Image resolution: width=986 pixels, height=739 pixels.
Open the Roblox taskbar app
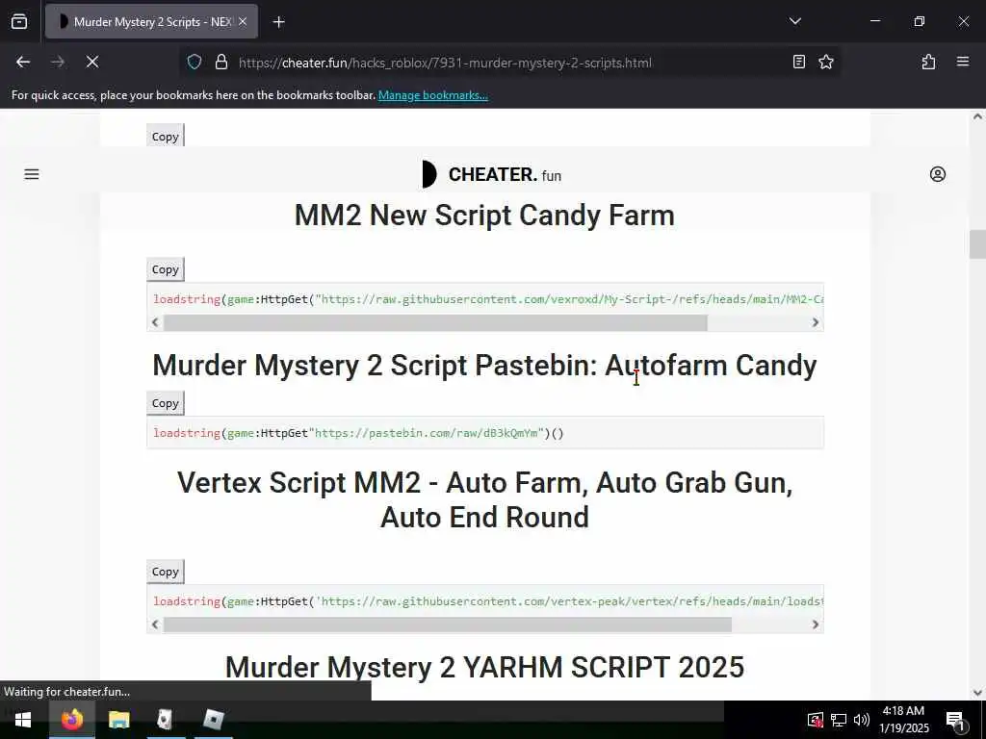(213, 720)
